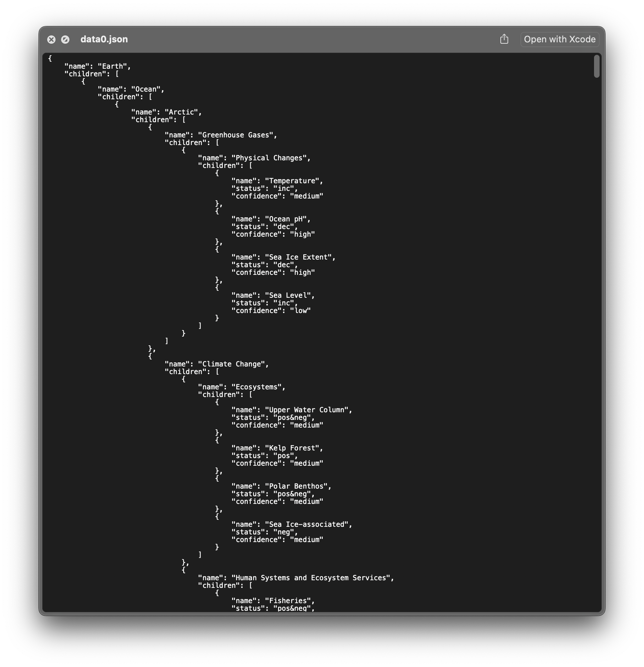This screenshot has height=667, width=644.
Task: Click the "Upper Water Column" name line
Action: (x=291, y=410)
